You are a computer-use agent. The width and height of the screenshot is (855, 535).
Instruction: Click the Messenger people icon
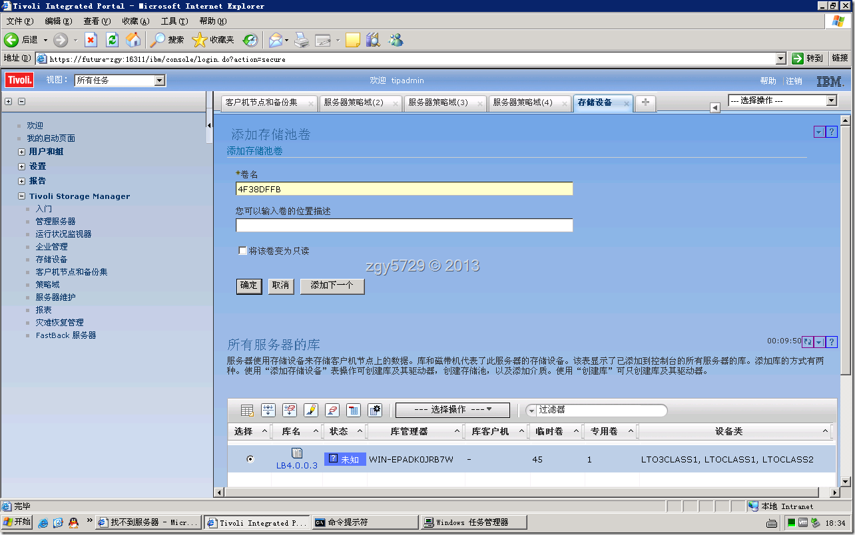click(396, 40)
